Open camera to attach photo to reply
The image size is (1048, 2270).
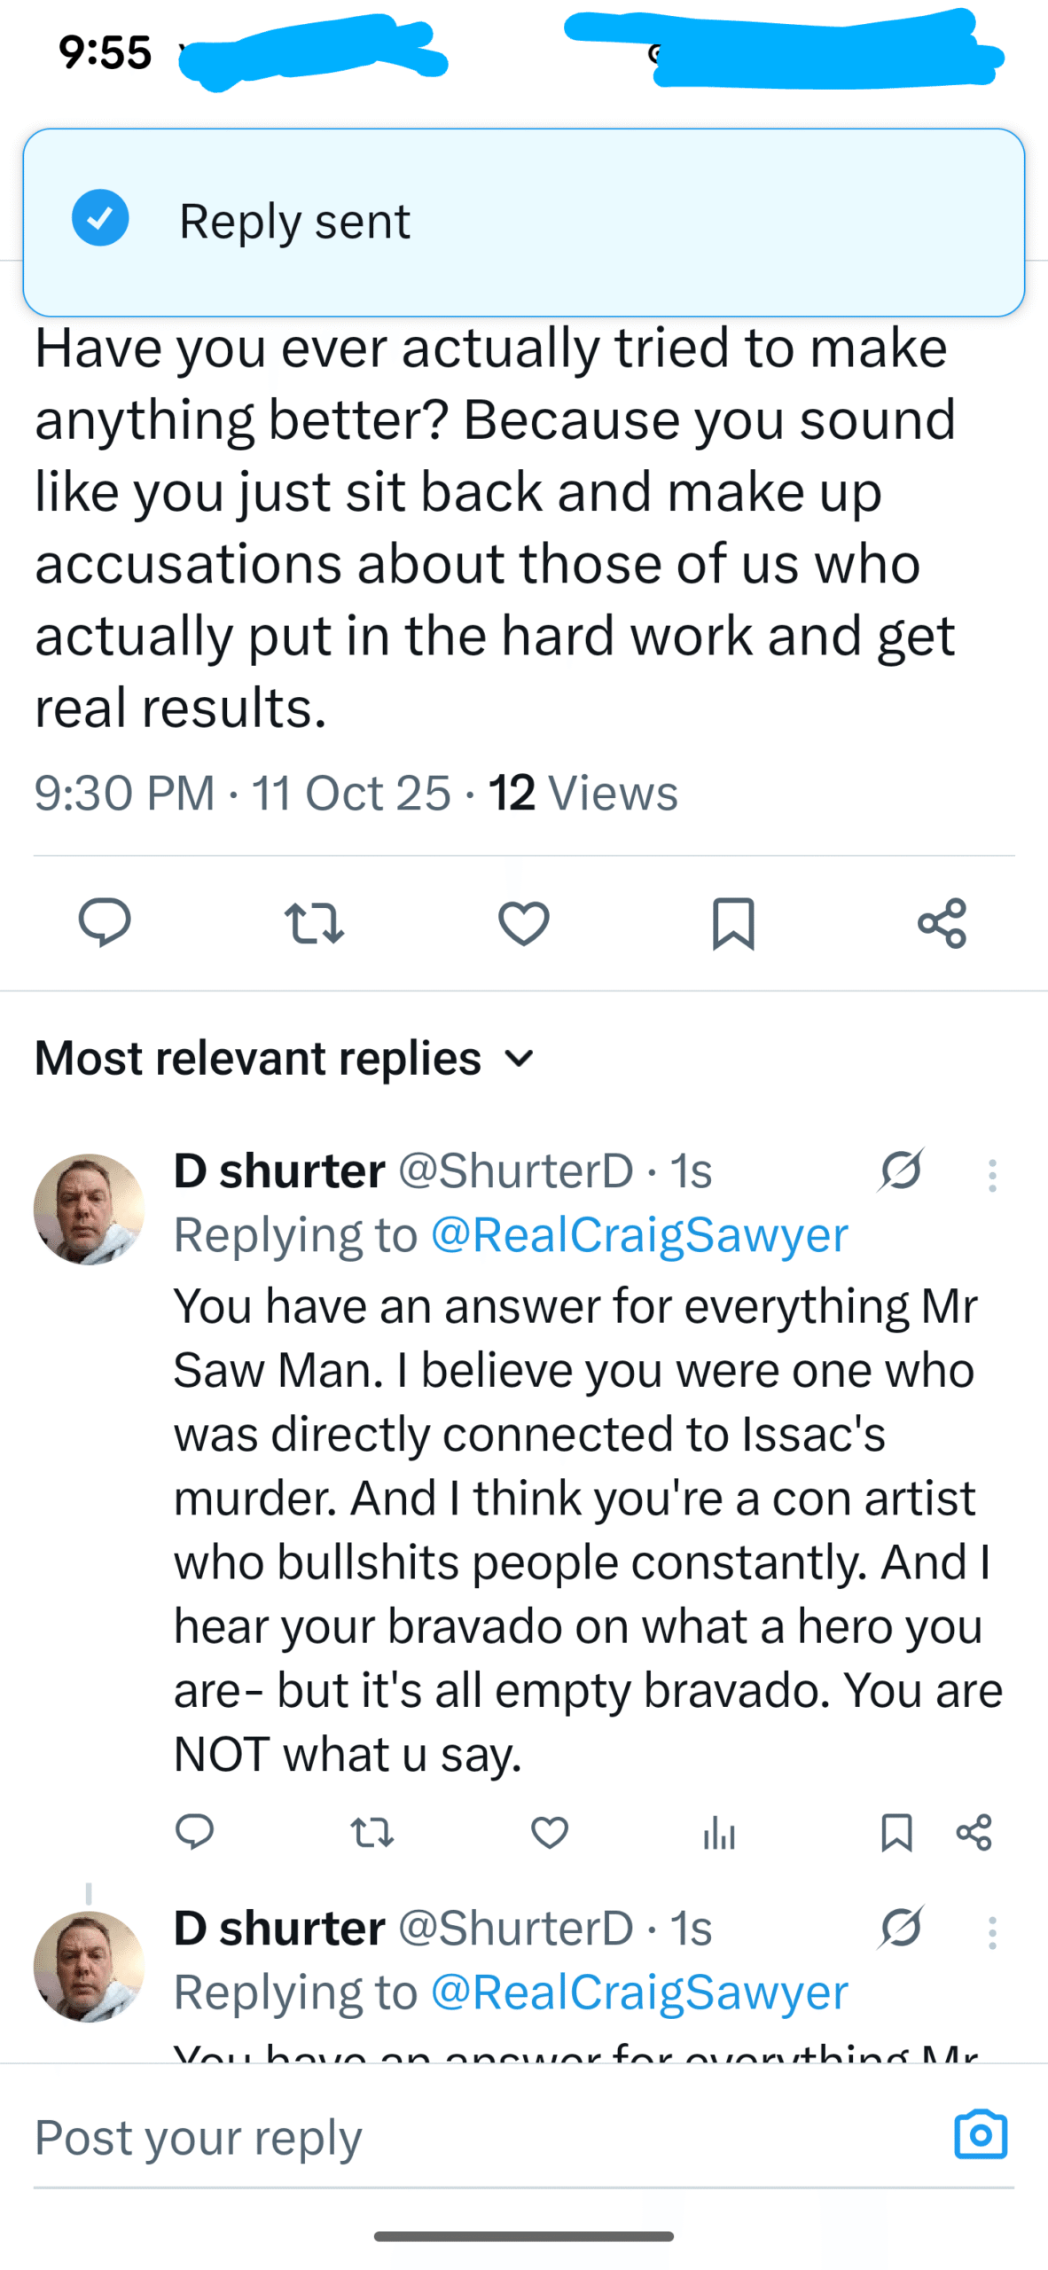tap(981, 2134)
